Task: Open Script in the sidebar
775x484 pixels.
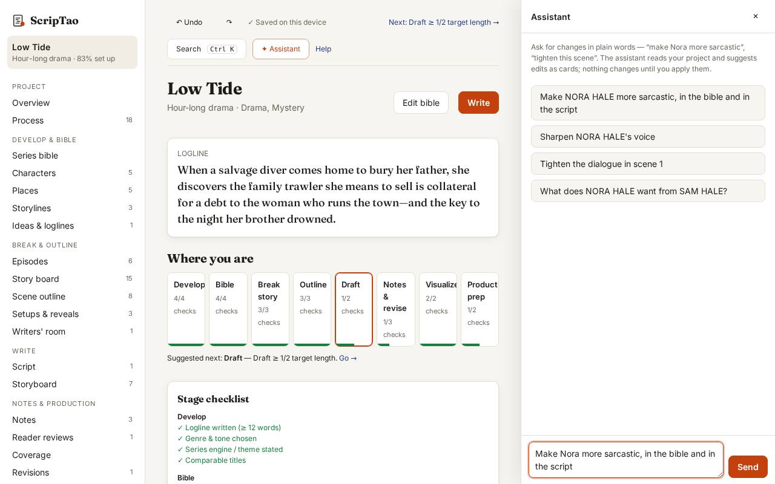Action: pos(72,367)
